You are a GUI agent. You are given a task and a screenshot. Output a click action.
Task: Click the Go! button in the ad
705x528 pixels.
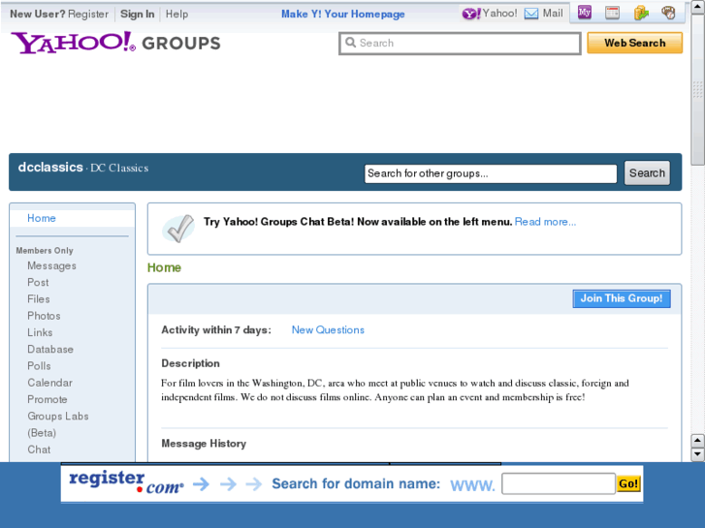pos(628,483)
